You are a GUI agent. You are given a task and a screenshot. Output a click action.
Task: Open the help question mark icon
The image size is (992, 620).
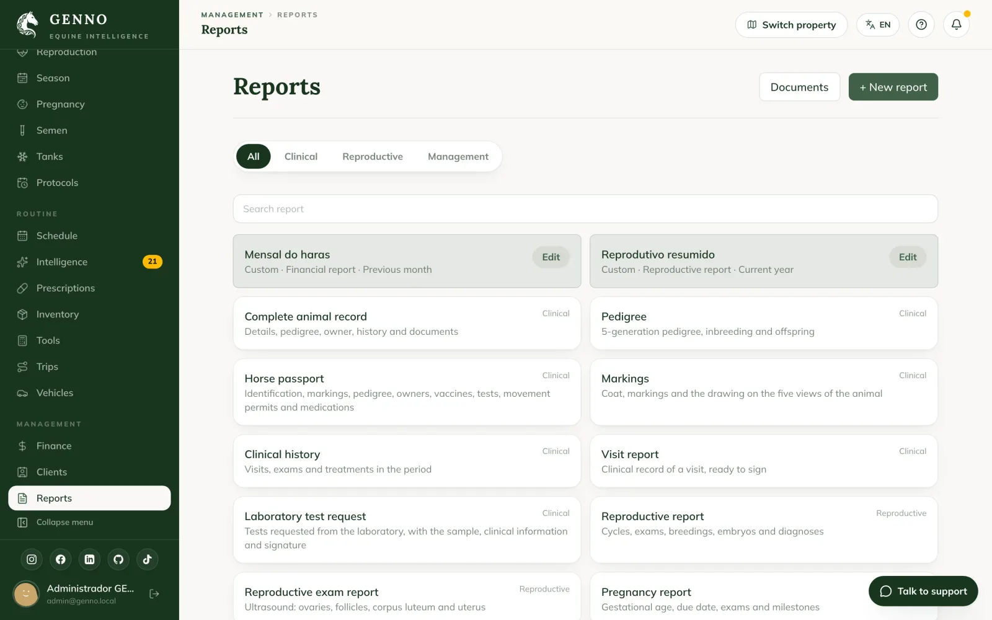921,25
